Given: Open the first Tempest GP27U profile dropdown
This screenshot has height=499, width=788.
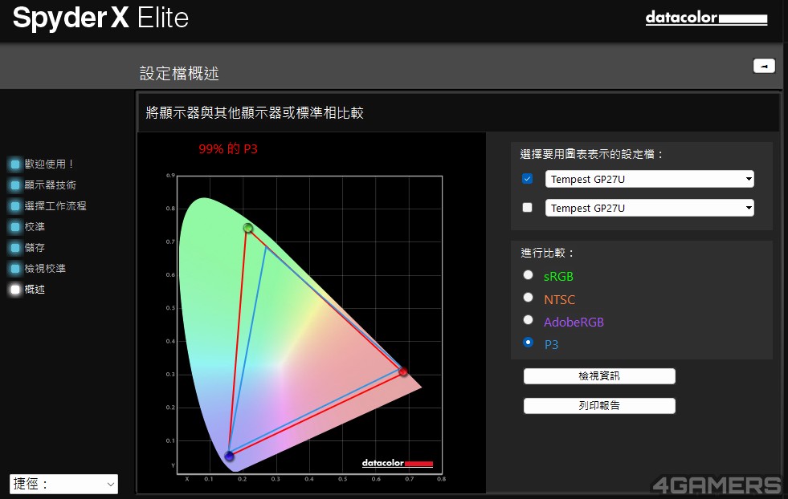Looking at the screenshot, I should (649, 179).
